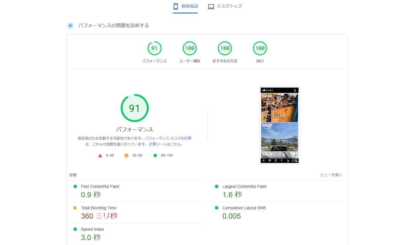Click the ビューを開く expand view button
The width and height of the screenshot is (419, 245).
click(x=331, y=175)
